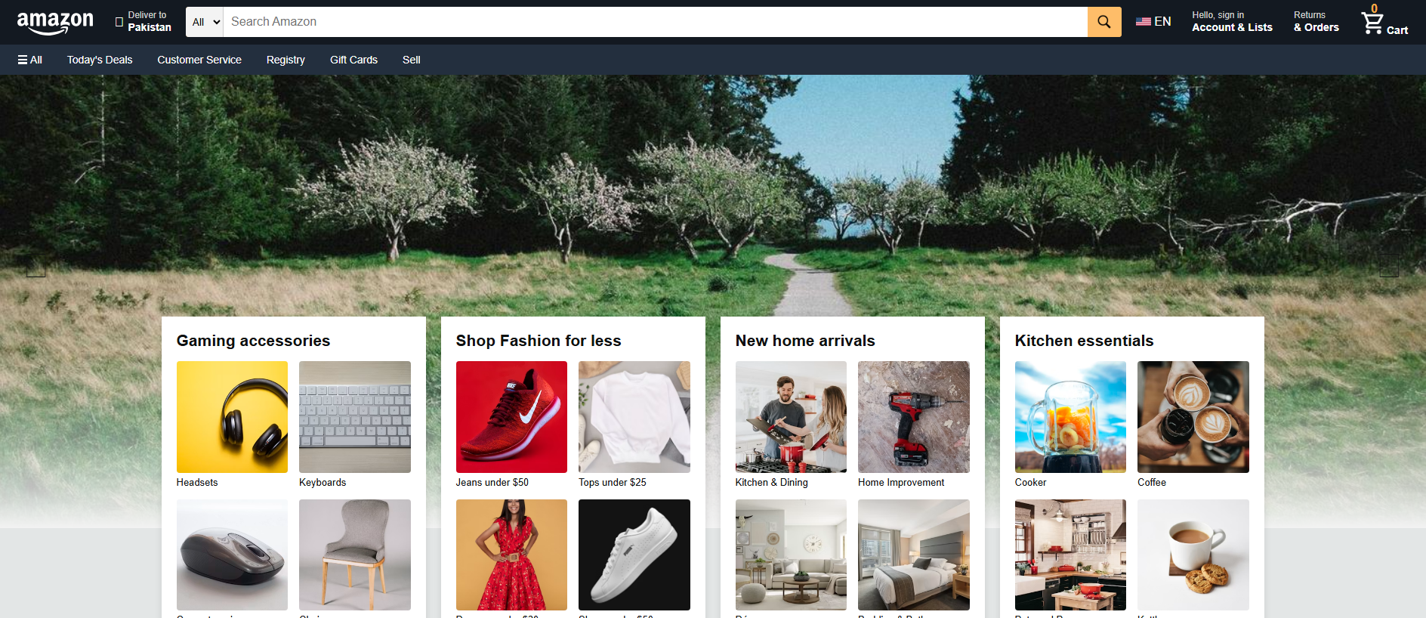Image resolution: width=1426 pixels, height=618 pixels.
Task: Select the tea cup with cookies thumbnail
Action: click(1193, 555)
